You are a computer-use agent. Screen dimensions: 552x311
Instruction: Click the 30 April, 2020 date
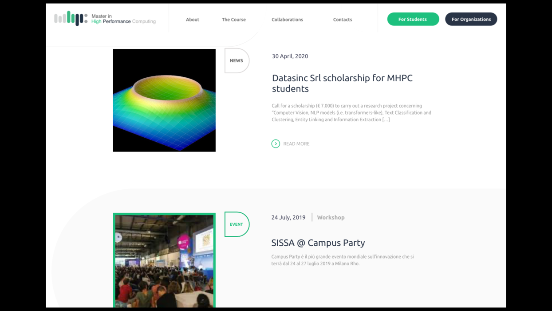click(x=290, y=56)
